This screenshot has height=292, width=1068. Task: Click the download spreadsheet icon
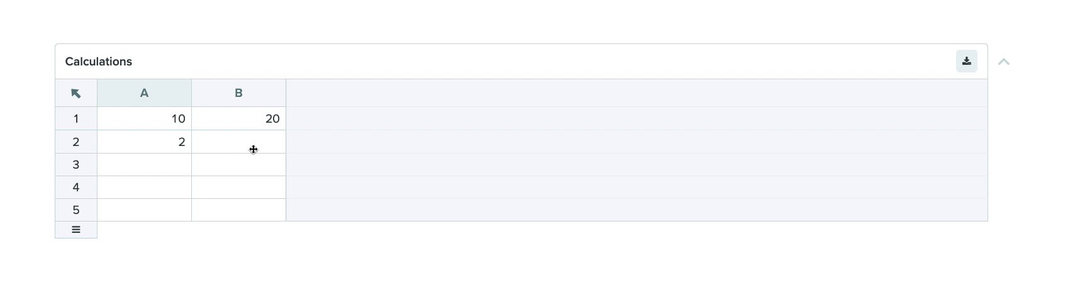coord(966,61)
